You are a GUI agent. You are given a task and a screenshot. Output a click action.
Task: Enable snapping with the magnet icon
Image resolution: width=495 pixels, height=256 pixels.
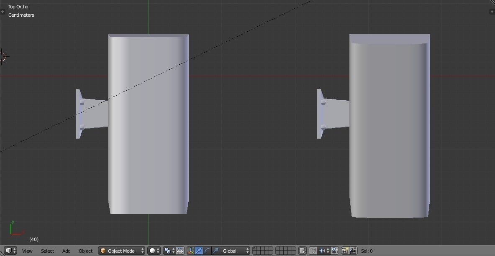pos(313,251)
